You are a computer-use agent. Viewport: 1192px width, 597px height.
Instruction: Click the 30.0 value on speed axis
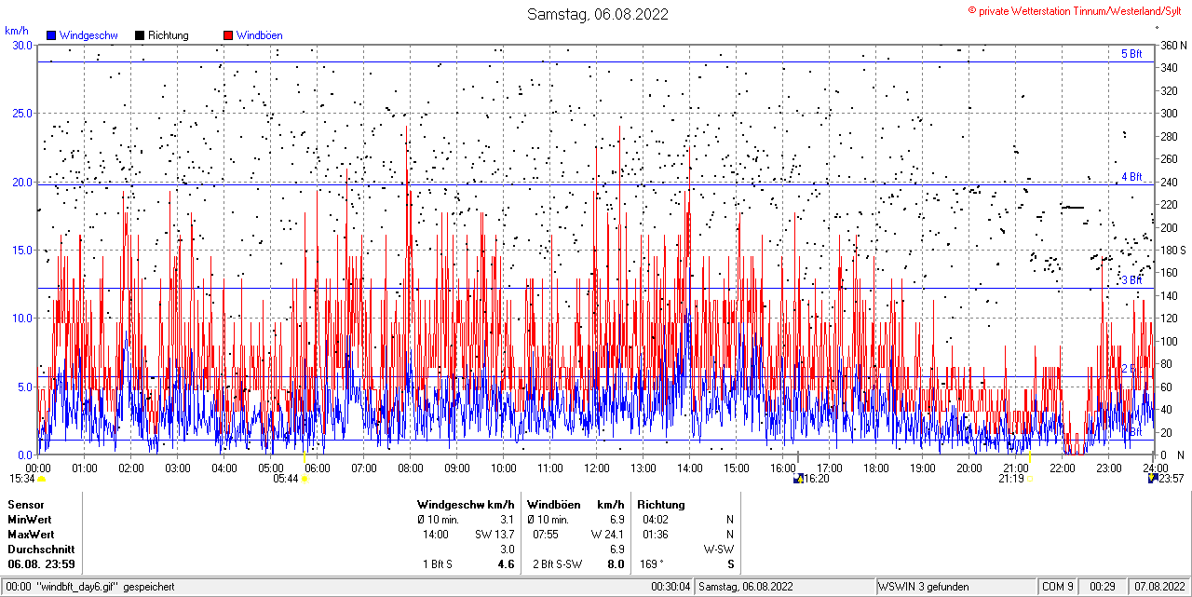pos(21,45)
